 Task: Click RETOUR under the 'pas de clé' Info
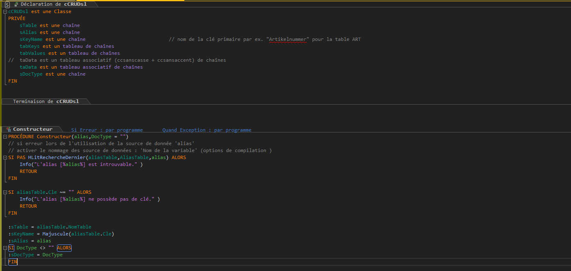coord(28,206)
